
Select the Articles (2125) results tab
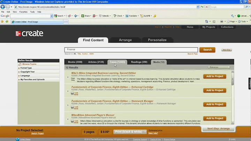point(96,62)
